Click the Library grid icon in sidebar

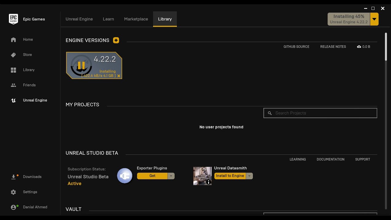click(13, 70)
